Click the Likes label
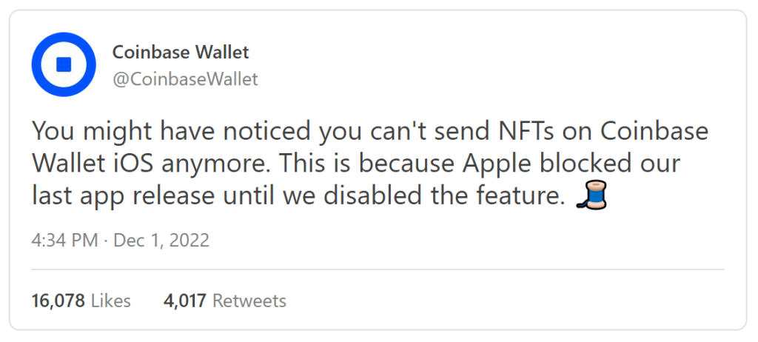Viewport: 758px width, 342px height. pos(111,301)
